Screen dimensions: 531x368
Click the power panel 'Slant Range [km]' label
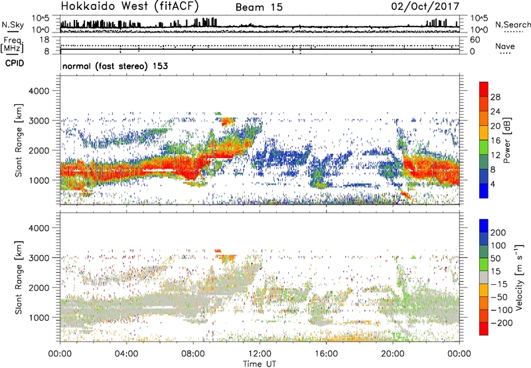19,140
